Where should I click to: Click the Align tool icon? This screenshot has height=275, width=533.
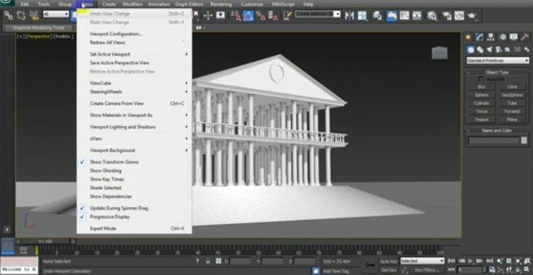(362, 15)
